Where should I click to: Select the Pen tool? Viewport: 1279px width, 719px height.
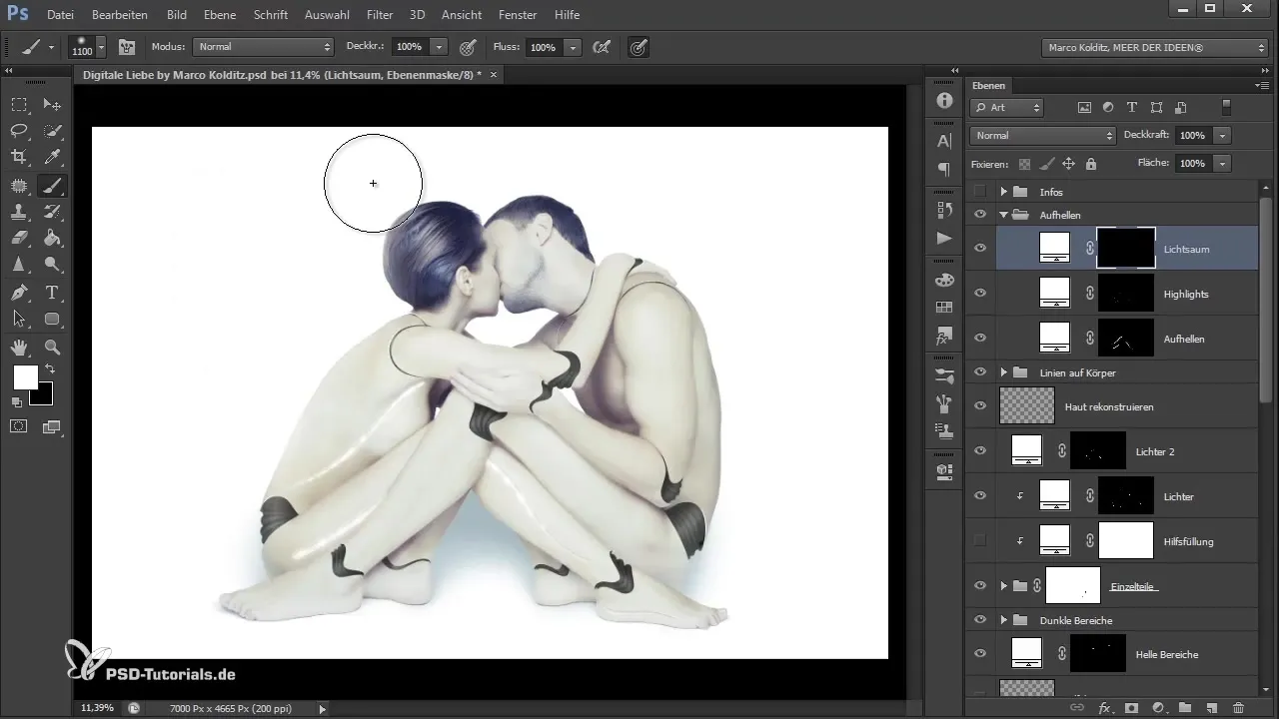19,293
